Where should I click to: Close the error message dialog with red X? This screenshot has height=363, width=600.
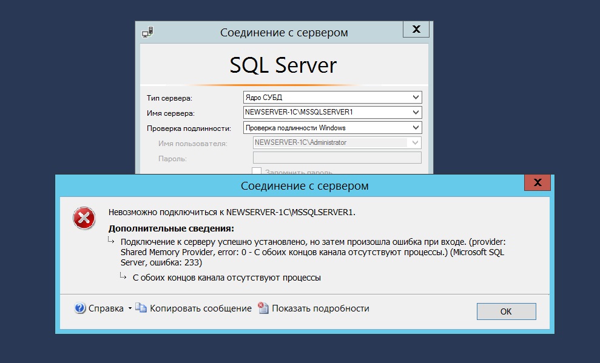pyautogui.click(x=537, y=182)
